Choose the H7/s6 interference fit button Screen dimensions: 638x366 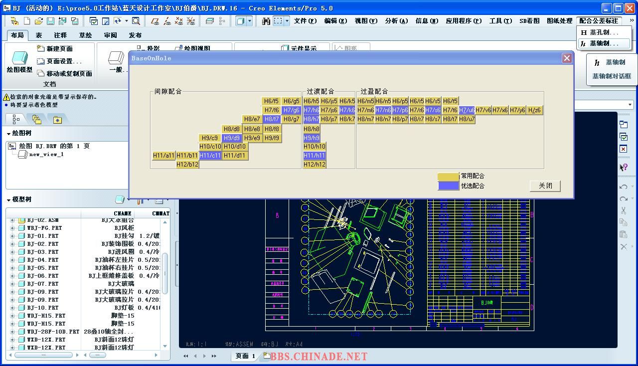pyautogui.click(x=433, y=110)
